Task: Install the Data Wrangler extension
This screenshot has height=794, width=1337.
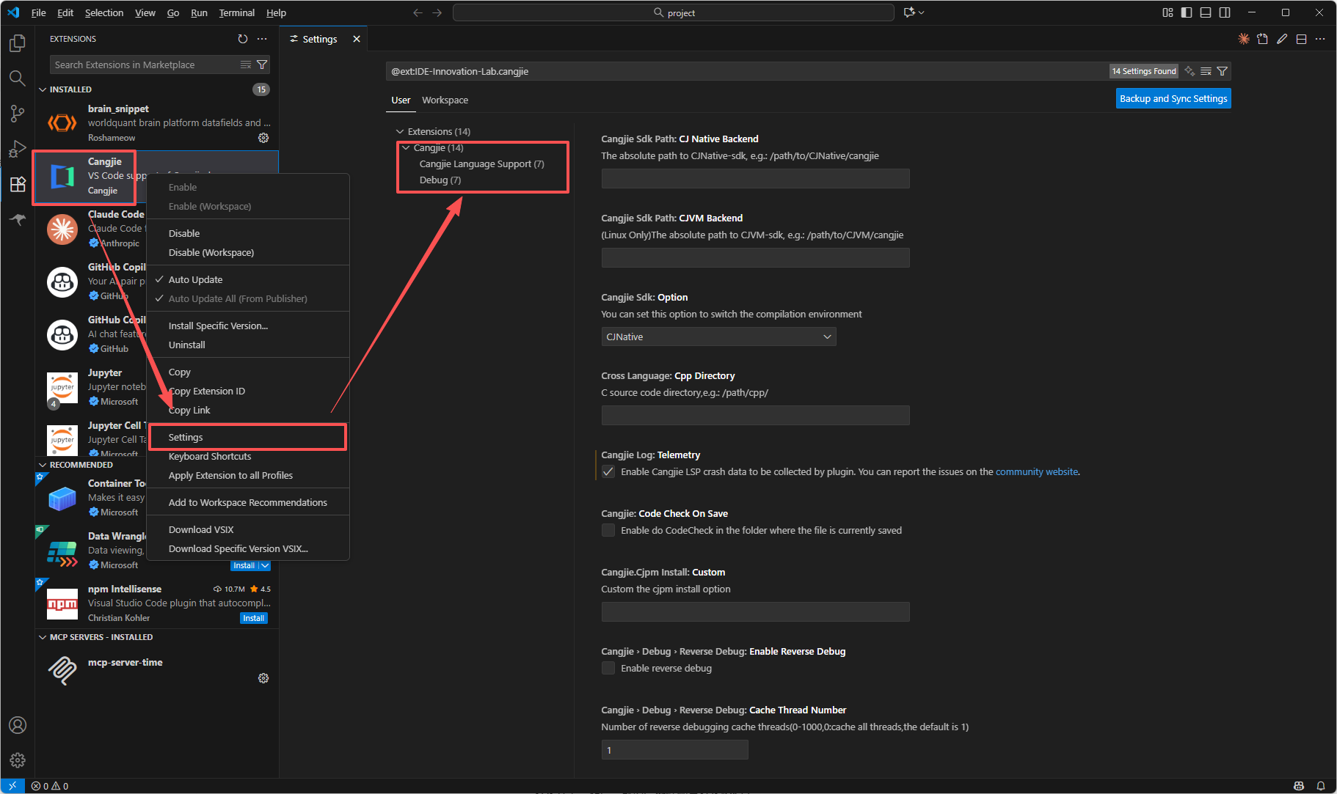Action: 244,565
